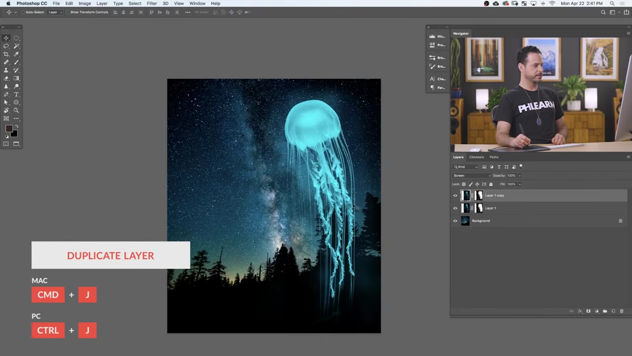Enable Show Transform Controls checkbox

pyautogui.click(x=67, y=12)
